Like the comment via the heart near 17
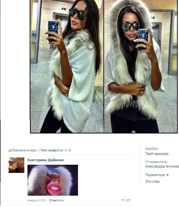 point(123,200)
